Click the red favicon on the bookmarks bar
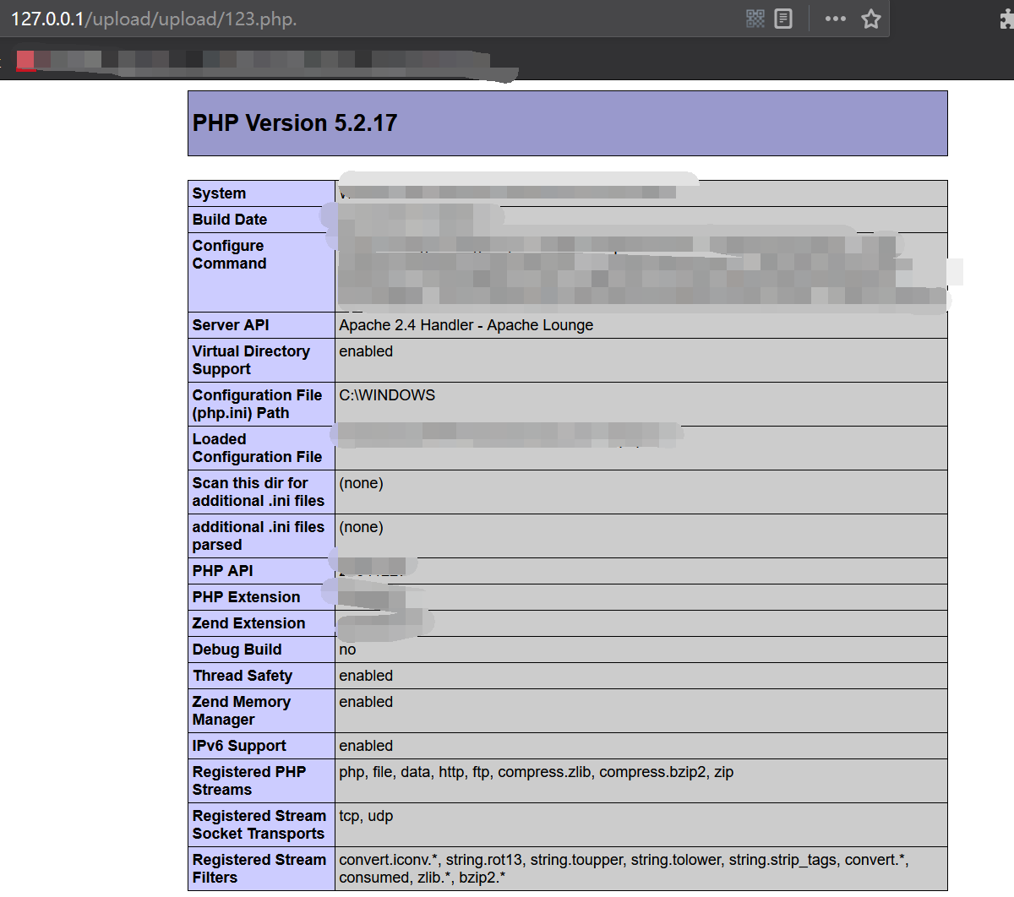Screen dimensions: 1014x897 tap(25, 60)
